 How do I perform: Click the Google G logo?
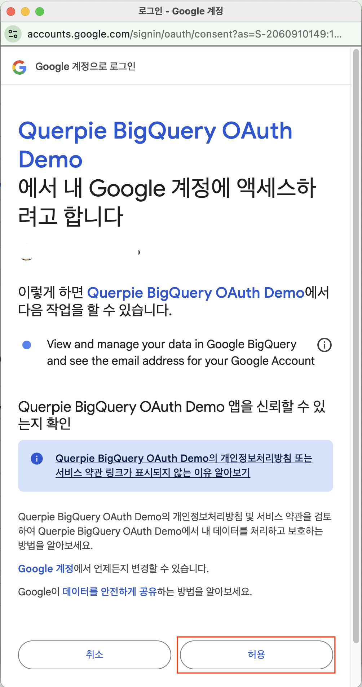(x=19, y=67)
